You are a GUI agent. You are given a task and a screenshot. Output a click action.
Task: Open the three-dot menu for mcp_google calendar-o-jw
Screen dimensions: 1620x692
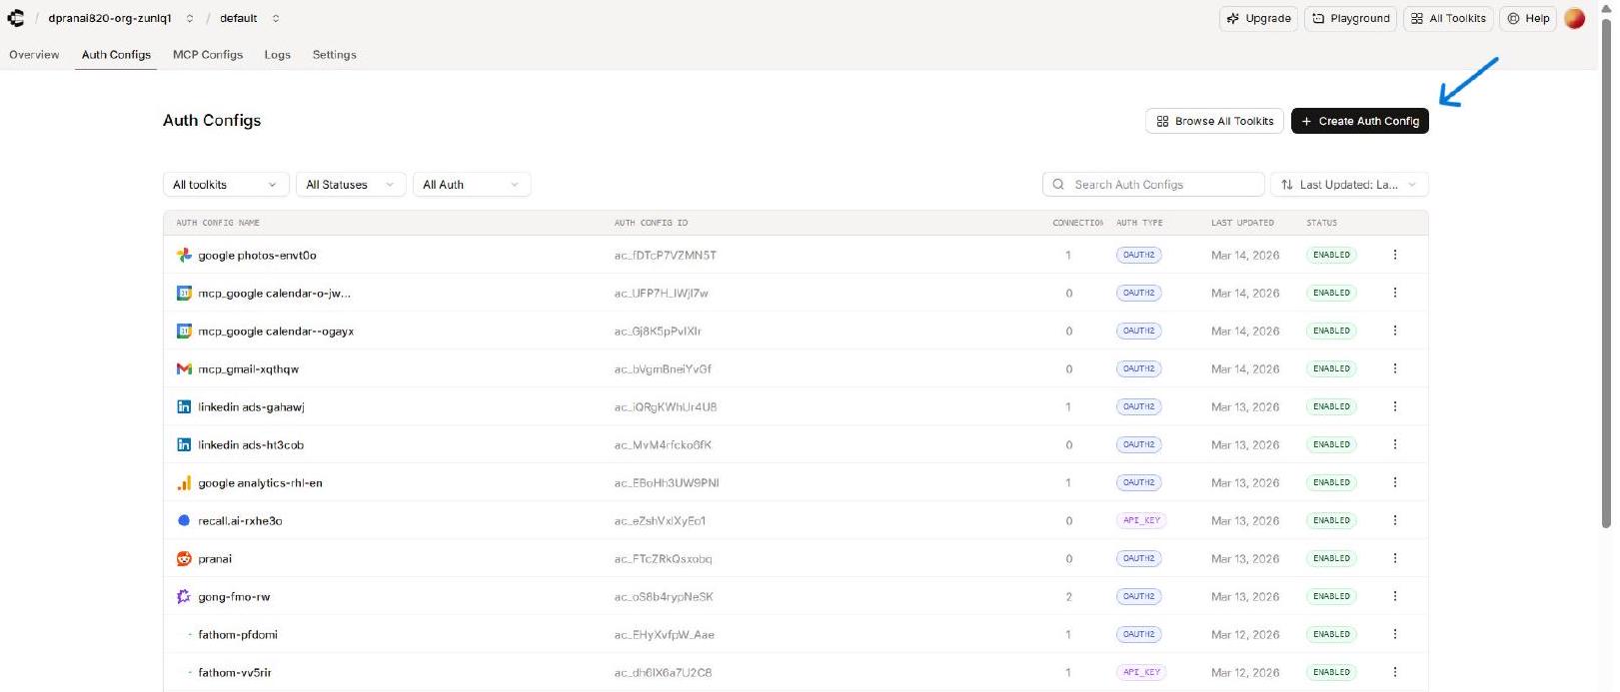tap(1395, 293)
